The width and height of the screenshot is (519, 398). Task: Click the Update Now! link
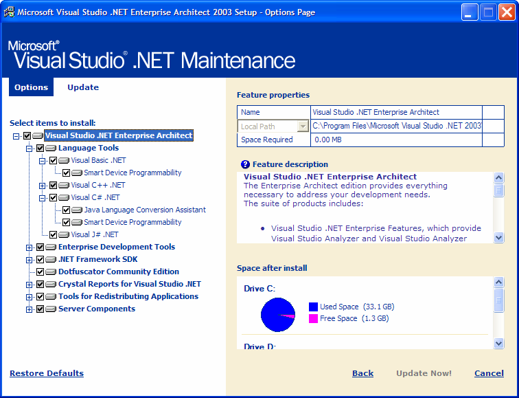point(424,373)
